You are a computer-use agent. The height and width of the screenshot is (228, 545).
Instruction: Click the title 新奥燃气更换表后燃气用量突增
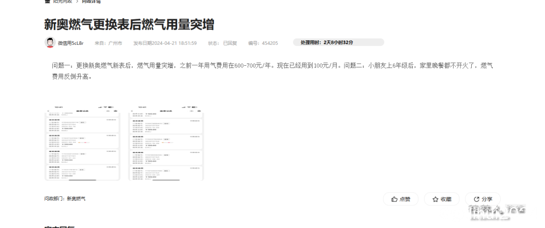[x=129, y=24]
